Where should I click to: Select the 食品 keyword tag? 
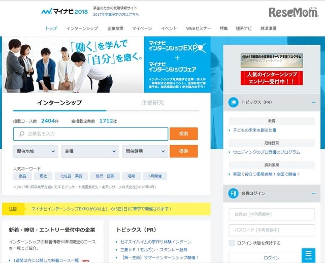(x=22, y=176)
